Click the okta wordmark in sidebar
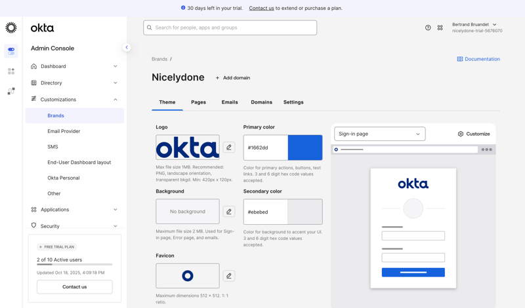Viewport: 525px width, 308px height. tap(42, 28)
